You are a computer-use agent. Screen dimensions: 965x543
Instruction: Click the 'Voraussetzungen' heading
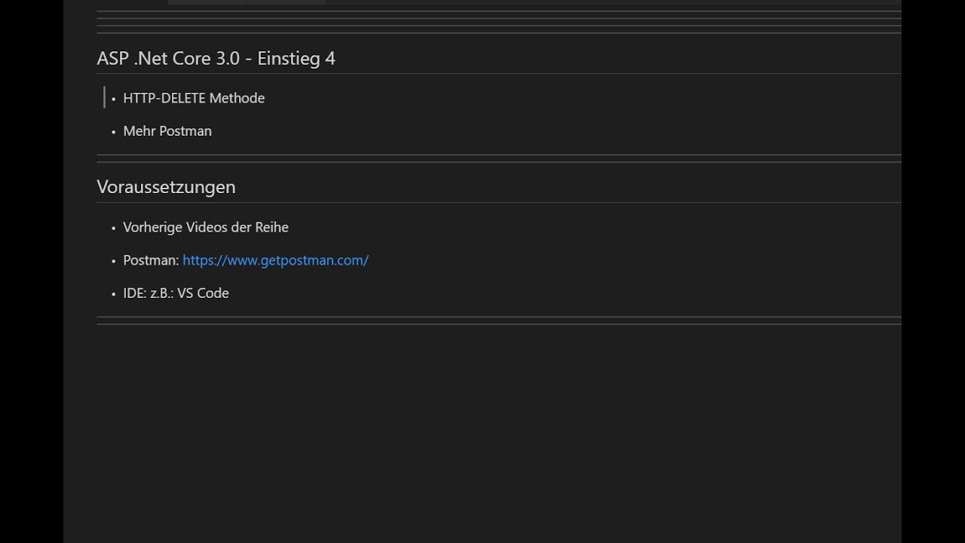click(166, 187)
